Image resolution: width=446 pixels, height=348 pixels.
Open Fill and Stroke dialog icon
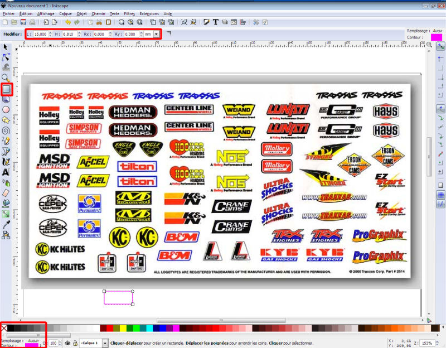pos(206,22)
